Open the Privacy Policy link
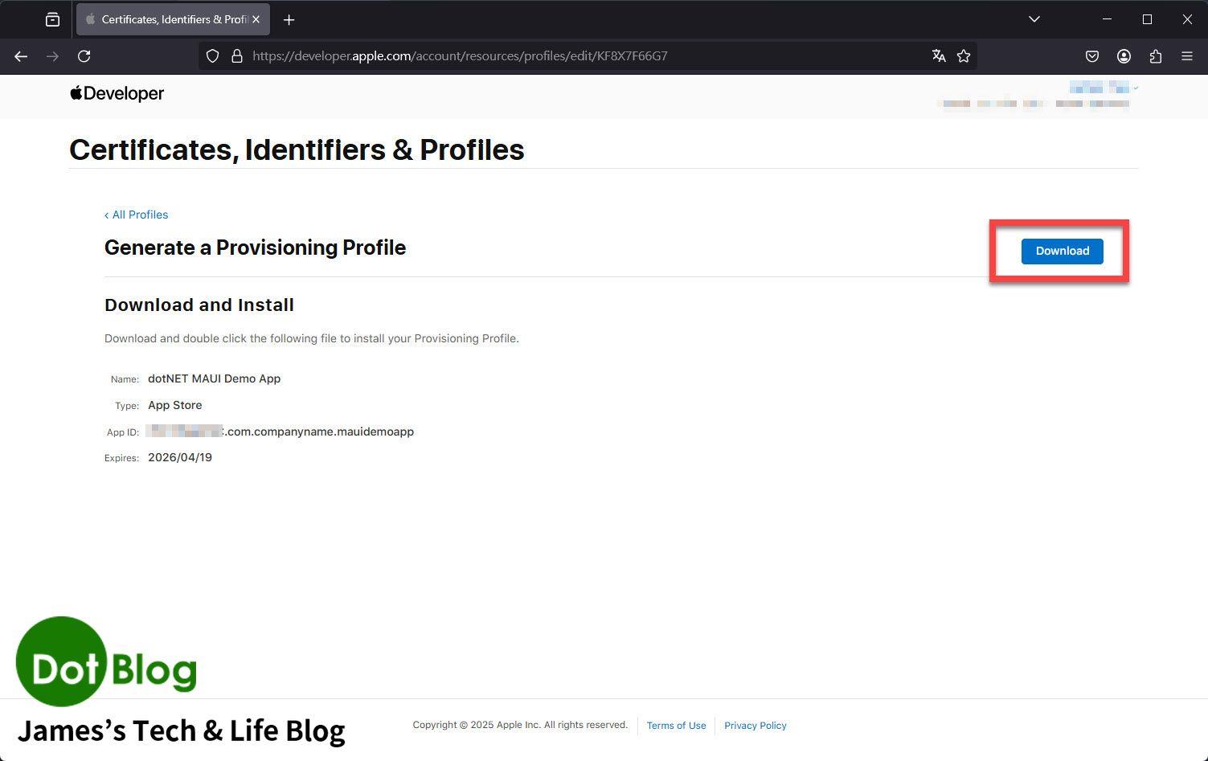This screenshot has width=1208, height=761. 755,726
